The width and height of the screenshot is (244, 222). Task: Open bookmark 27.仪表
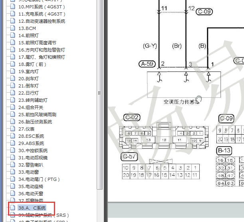point(26,129)
